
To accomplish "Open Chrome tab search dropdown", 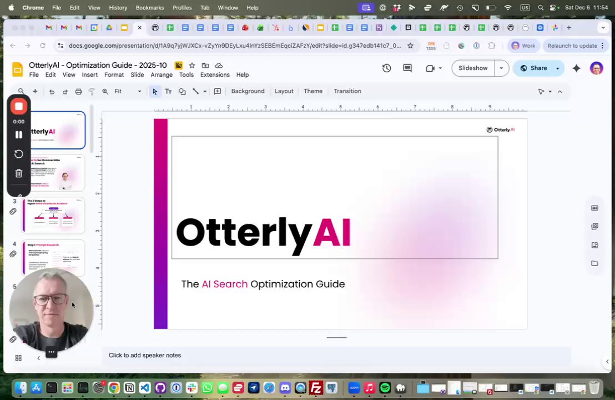I will (x=603, y=28).
